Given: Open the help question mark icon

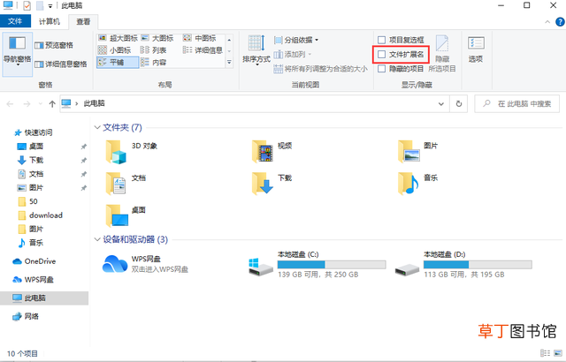Looking at the screenshot, I should pos(560,22).
